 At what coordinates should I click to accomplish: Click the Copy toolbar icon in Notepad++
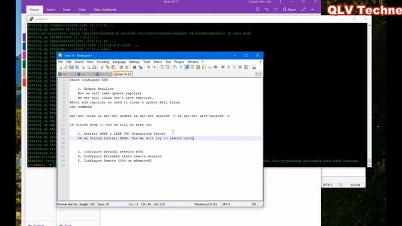click(x=107, y=67)
